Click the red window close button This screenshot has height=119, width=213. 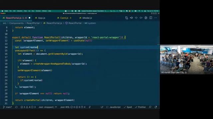1,14
